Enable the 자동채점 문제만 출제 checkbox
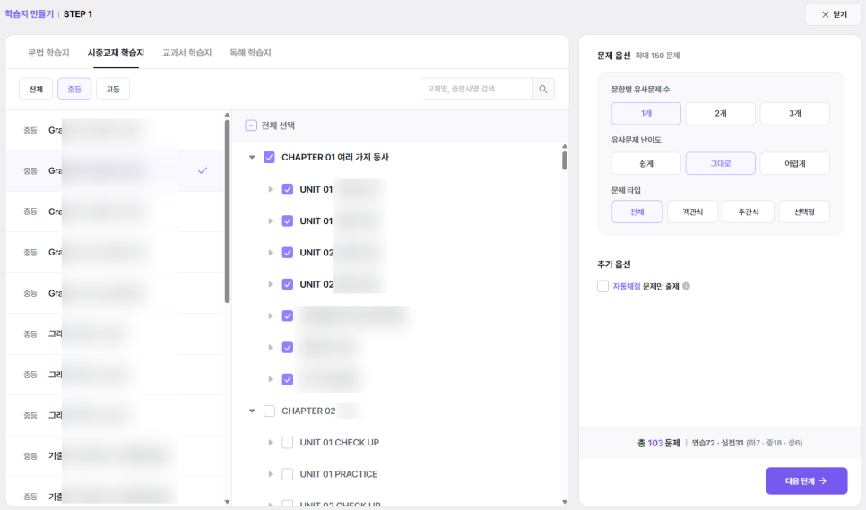This screenshot has width=866, height=510. click(602, 286)
